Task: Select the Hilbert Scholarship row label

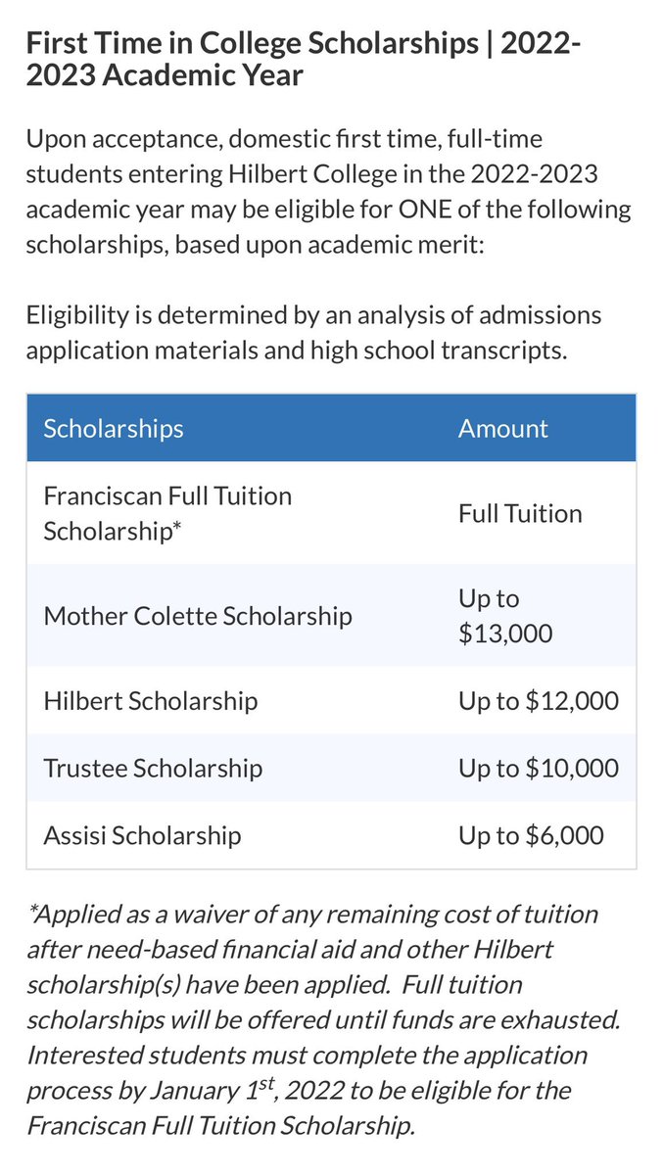Action: click(x=151, y=701)
